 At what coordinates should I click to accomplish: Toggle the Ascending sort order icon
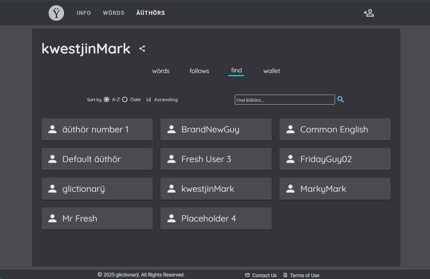pos(149,100)
